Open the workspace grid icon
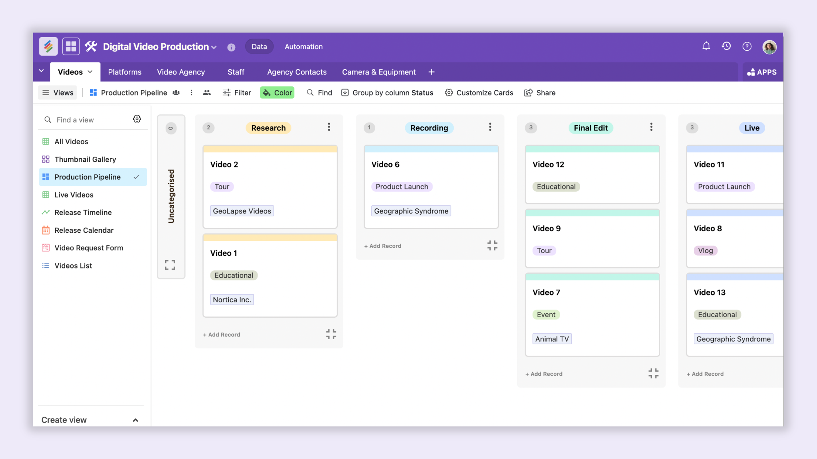This screenshot has height=459, width=817. 71,47
